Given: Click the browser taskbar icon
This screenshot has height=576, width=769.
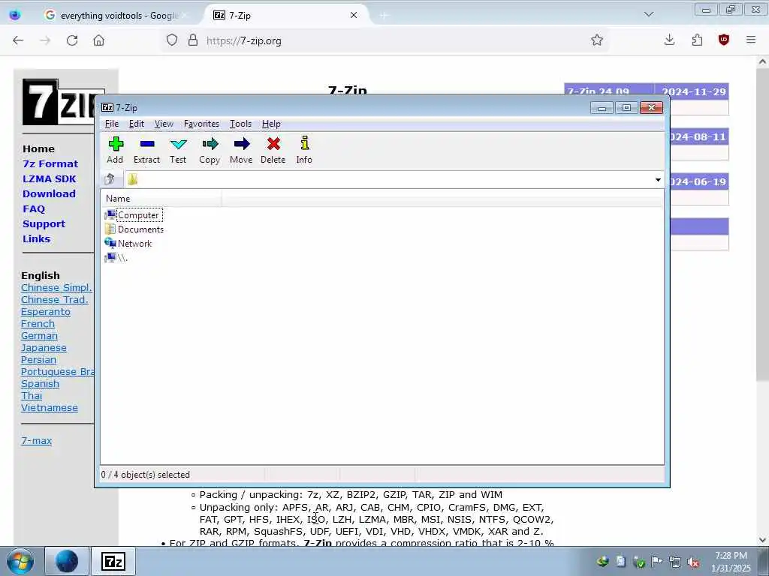Looking at the screenshot, I should point(67,561).
